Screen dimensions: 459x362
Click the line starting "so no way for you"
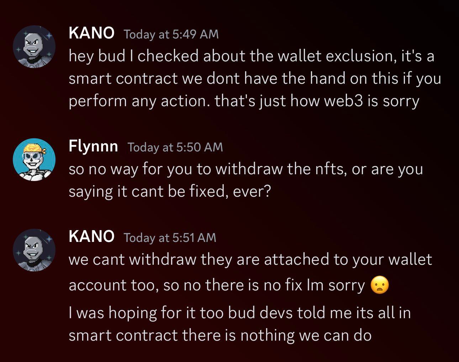(x=246, y=169)
